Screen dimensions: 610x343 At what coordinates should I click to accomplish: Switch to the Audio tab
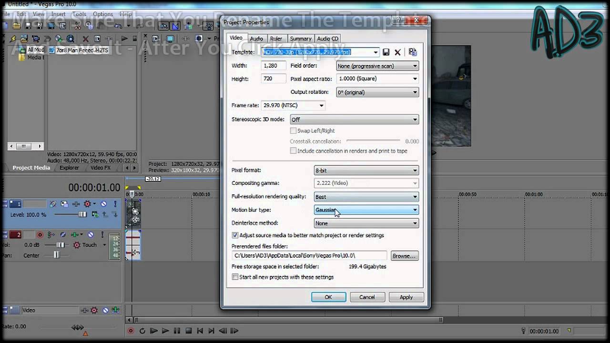[x=256, y=39]
